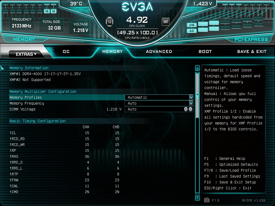The height and width of the screenshot is (206, 275).
Task: Click the 4.92 CPU clock readout
Action: point(137,20)
